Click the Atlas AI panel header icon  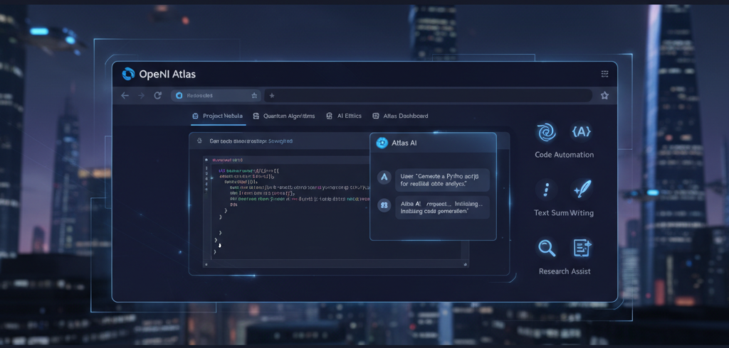[x=382, y=143]
